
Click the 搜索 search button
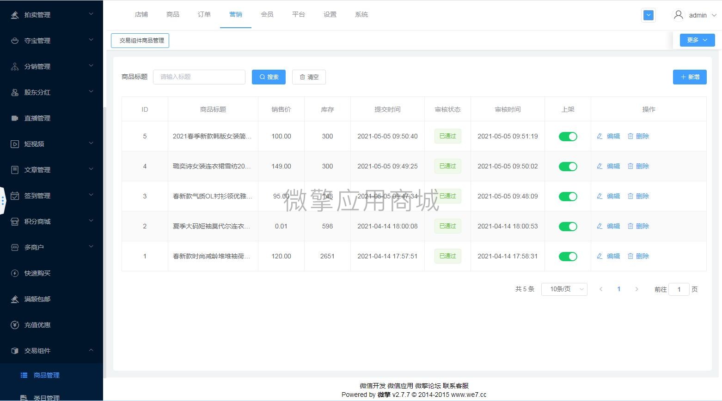(269, 77)
